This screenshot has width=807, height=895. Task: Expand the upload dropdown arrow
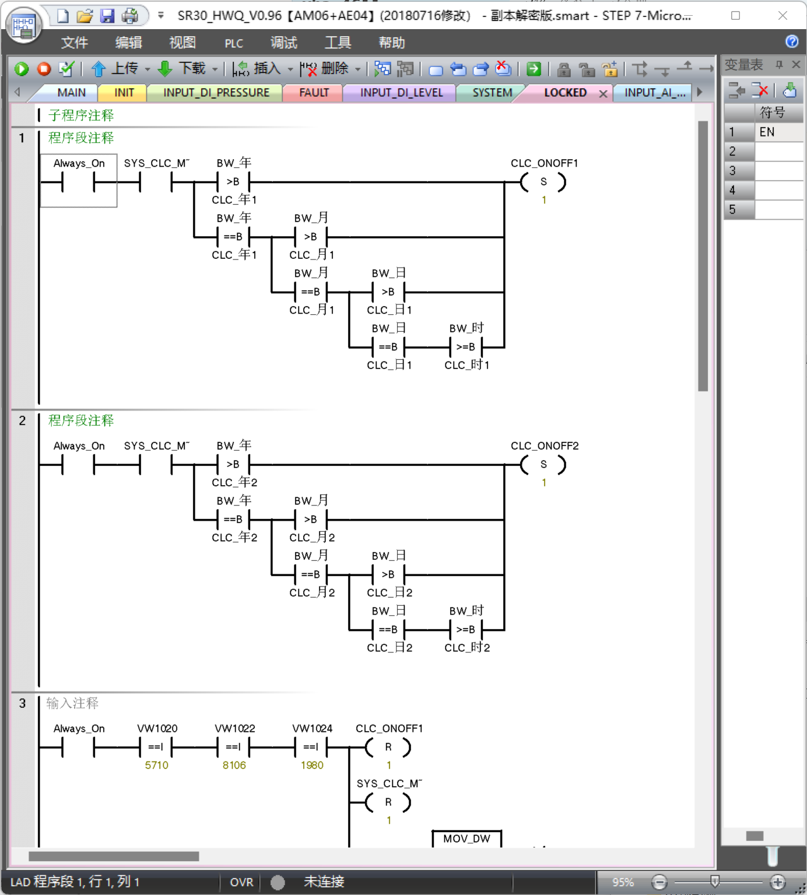point(148,69)
